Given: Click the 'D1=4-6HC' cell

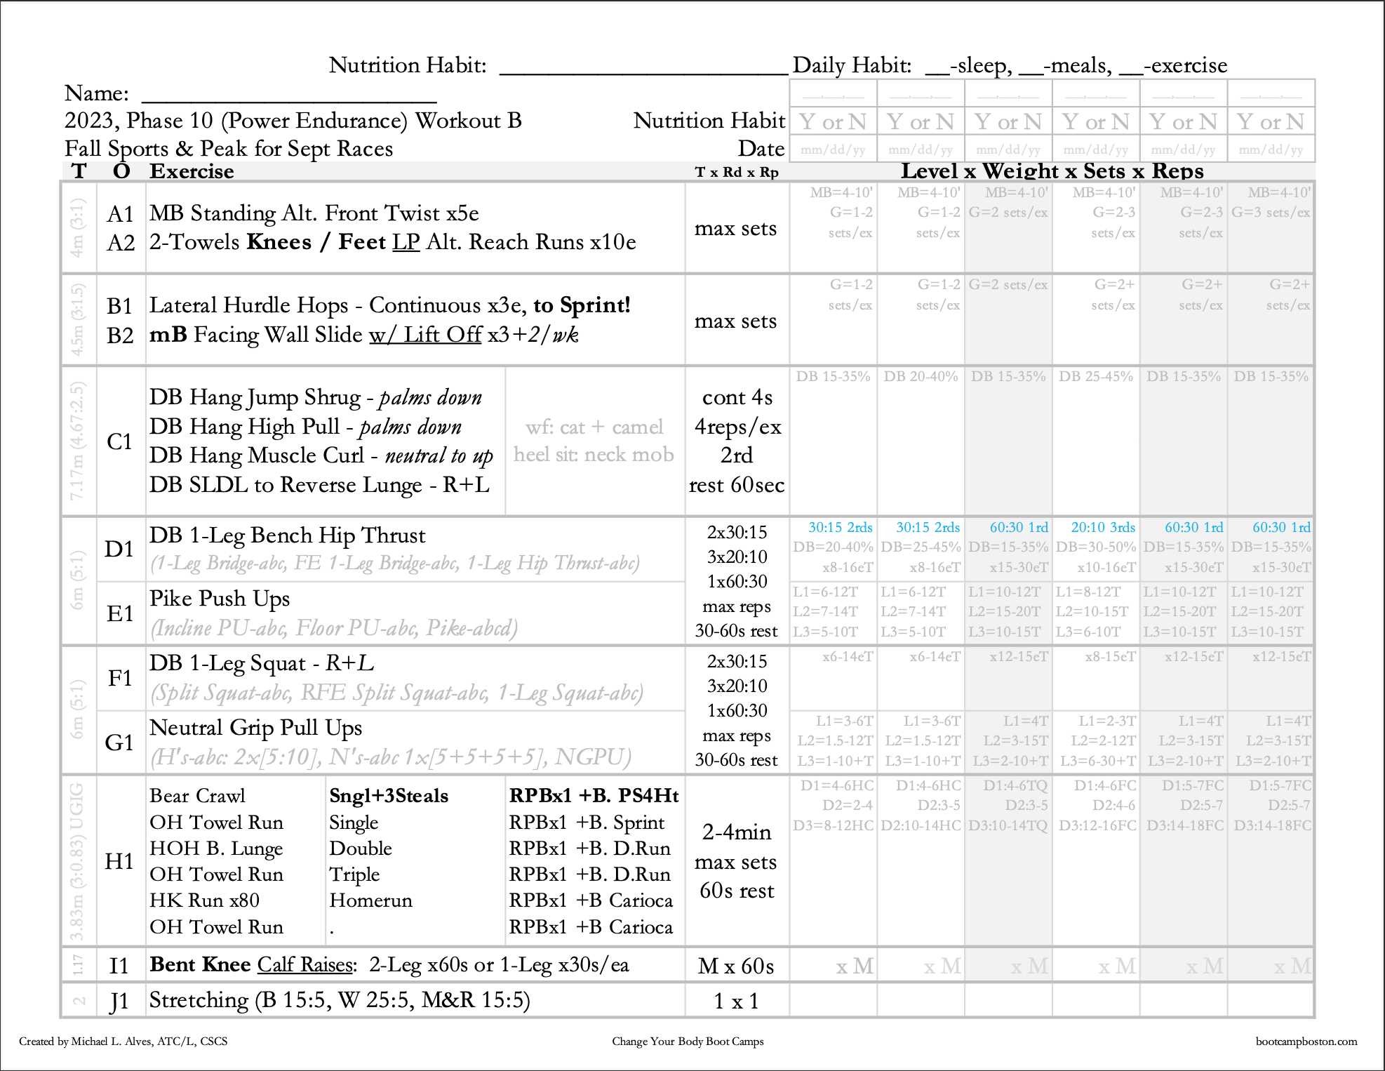Looking at the screenshot, I should [x=837, y=785].
